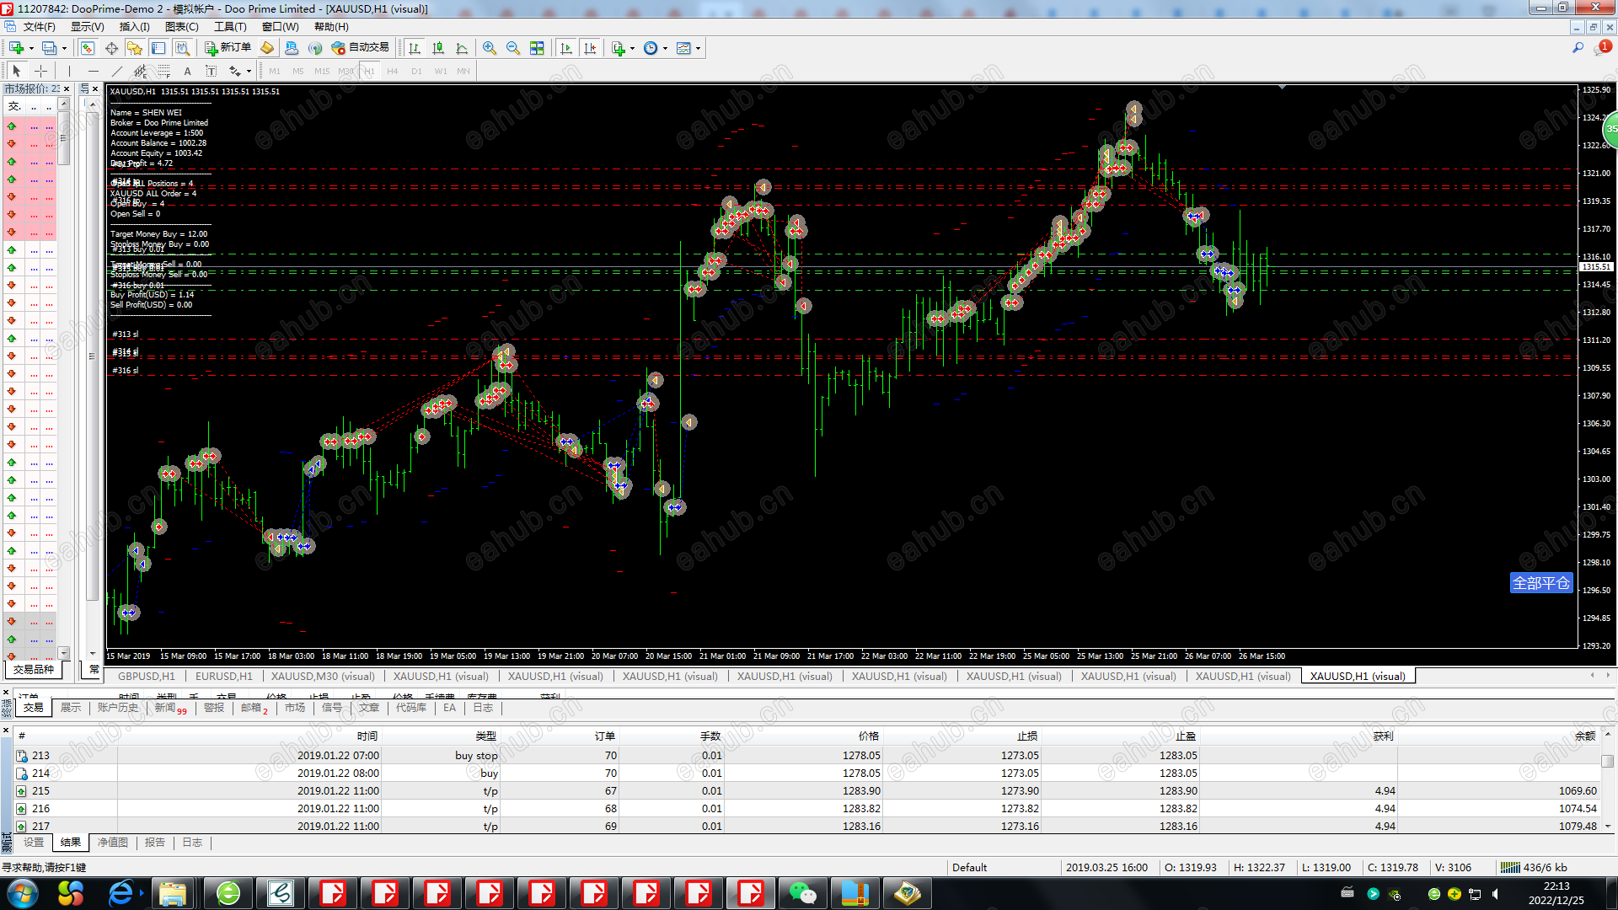Select the trendline drawing tool

point(116,72)
